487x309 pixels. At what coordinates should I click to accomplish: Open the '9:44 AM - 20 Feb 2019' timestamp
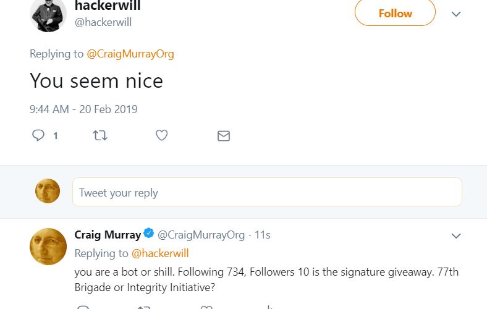(x=83, y=109)
